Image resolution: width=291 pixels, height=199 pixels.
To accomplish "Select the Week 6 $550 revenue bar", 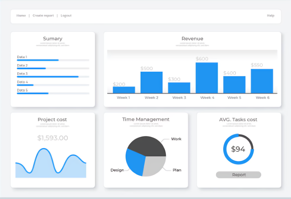I will coord(262,81).
